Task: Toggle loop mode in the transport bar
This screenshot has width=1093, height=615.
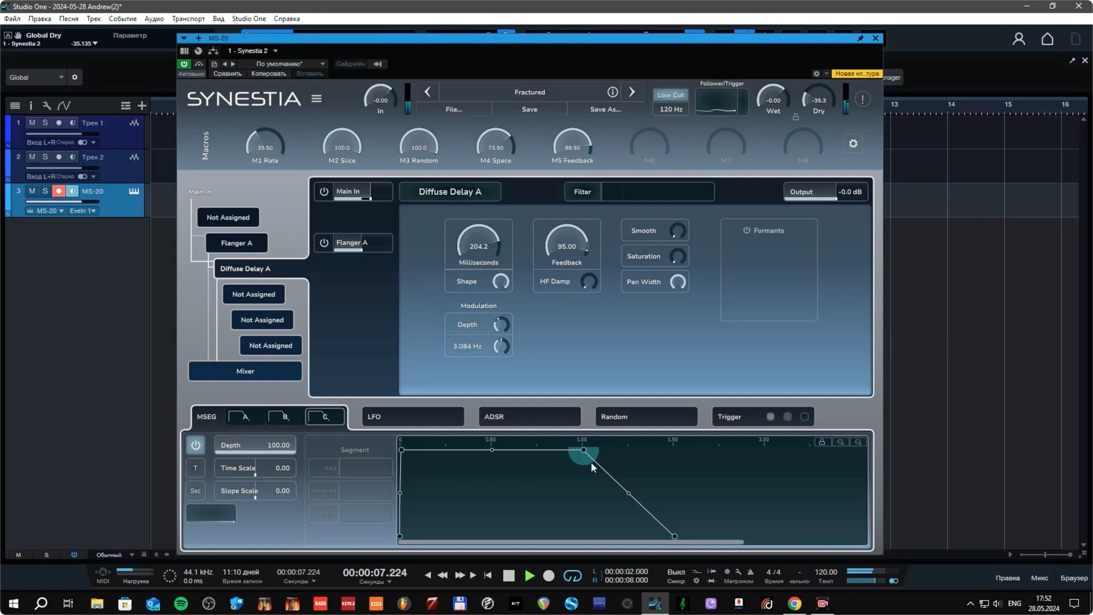Action: [x=572, y=576]
